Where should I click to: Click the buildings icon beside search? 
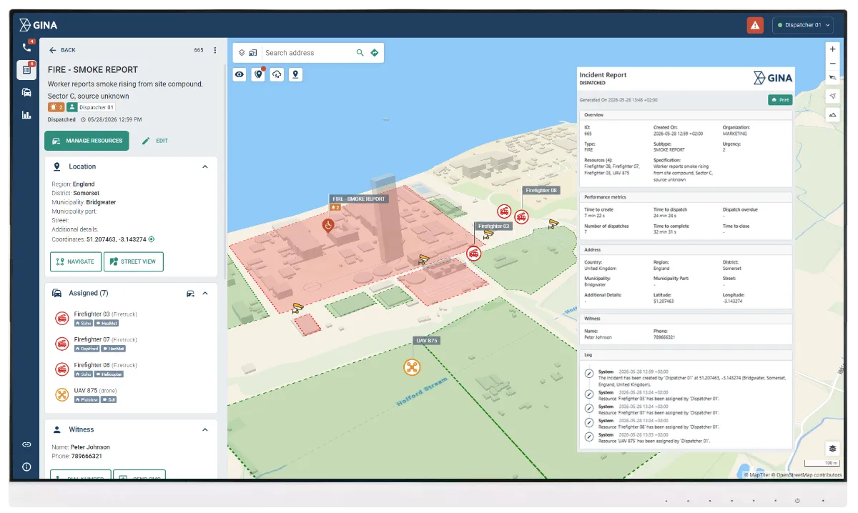pyautogui.click(x=252, y=53)
